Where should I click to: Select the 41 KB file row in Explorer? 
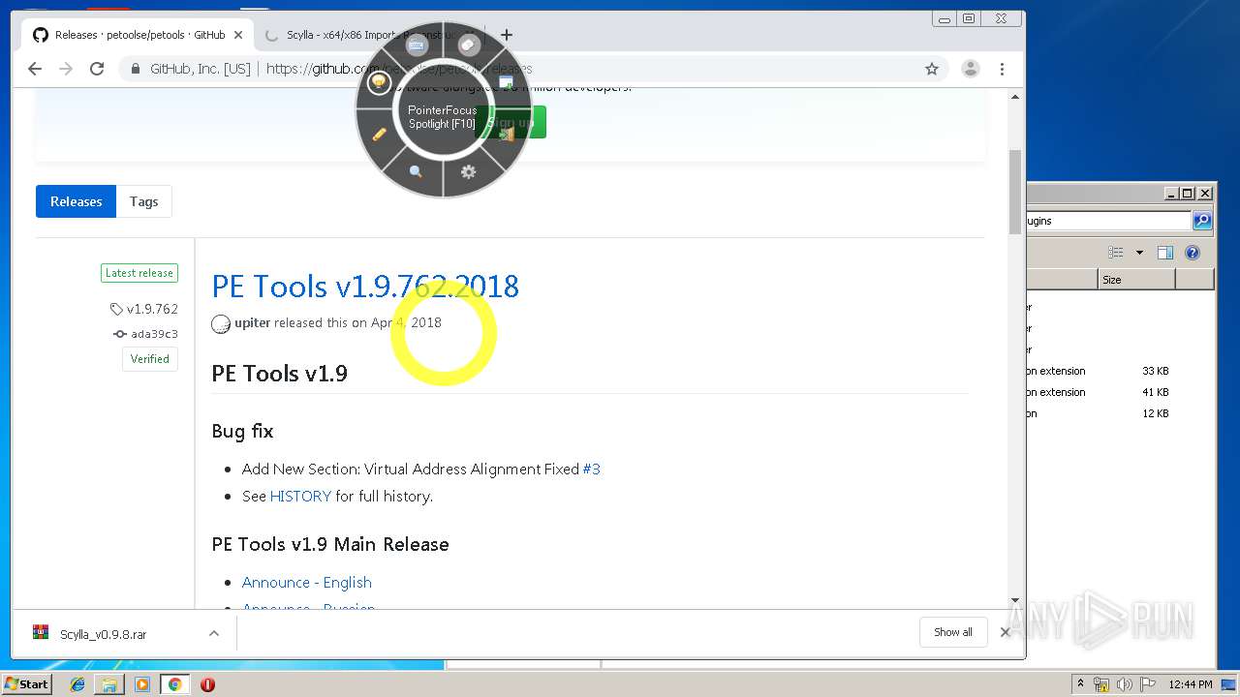point(1119,392)
